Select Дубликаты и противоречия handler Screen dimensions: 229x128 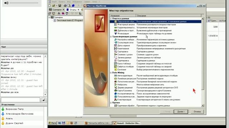(x=155, y=31)
